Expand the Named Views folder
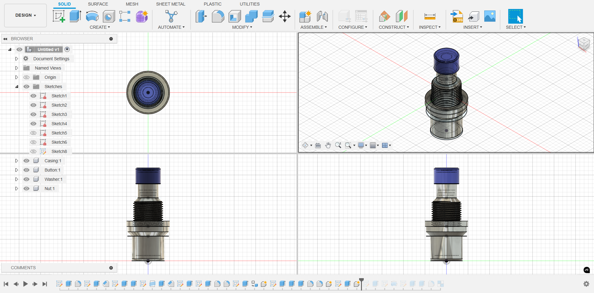594x293 pixels. 17,68
